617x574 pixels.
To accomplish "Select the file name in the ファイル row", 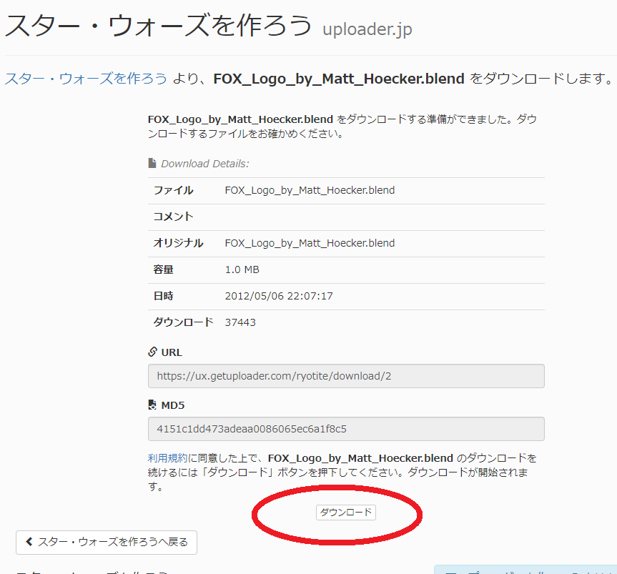I will coord(310,190).
